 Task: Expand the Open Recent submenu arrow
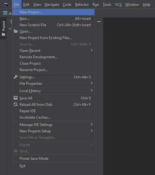coord(92,50)
